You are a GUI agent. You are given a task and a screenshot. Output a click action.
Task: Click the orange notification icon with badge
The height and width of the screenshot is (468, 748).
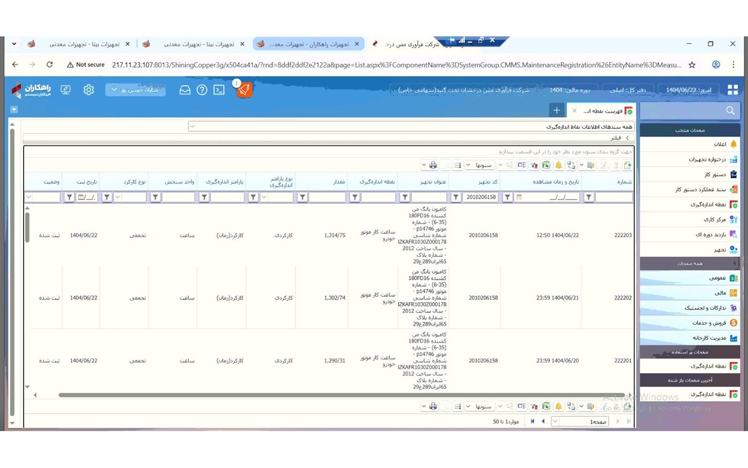click(x=244, y=89)
